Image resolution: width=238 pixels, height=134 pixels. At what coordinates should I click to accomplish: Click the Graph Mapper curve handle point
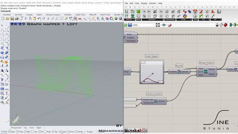coord(153,74)
